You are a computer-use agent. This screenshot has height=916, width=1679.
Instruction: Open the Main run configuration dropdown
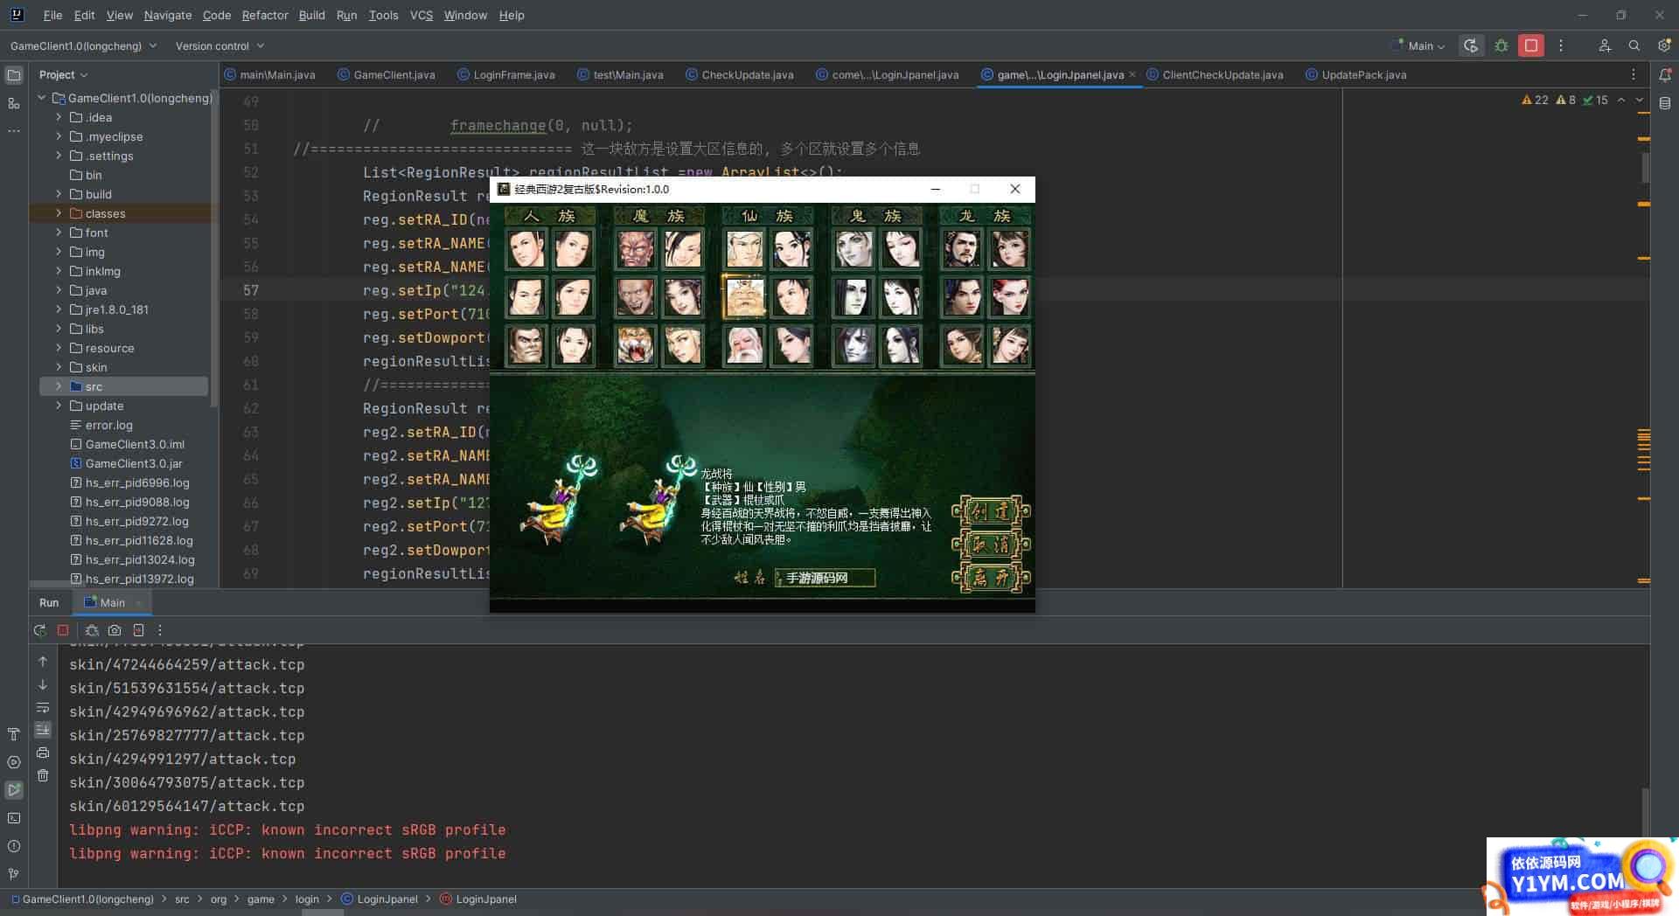[1418, 45]
